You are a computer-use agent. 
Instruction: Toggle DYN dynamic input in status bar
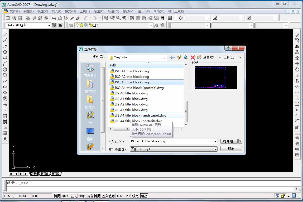[128, 196]
